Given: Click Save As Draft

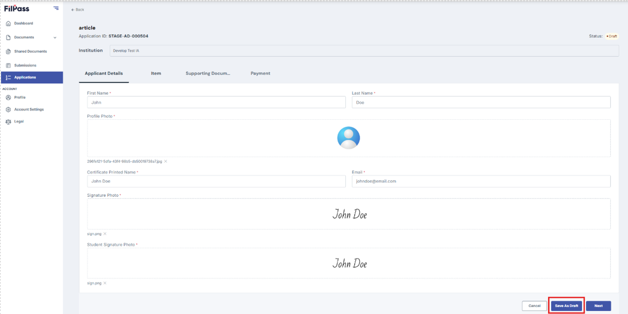Looking at the screenshot, I should coord(567,306).
